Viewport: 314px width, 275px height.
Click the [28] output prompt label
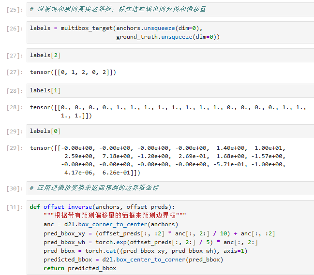15,108
